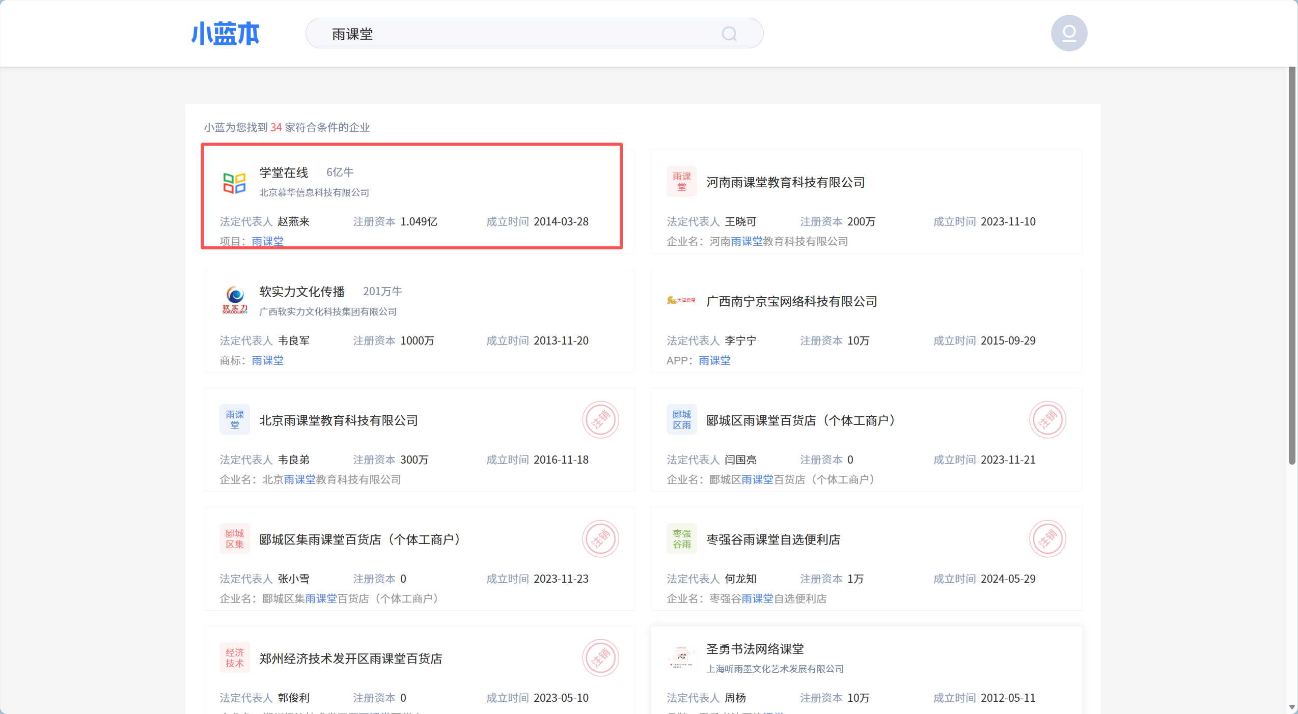Click the 6亿牛 valuation tag
The height and width of the screenshot is (714, 1298).
pyautogui.click(x=340, y=173)
